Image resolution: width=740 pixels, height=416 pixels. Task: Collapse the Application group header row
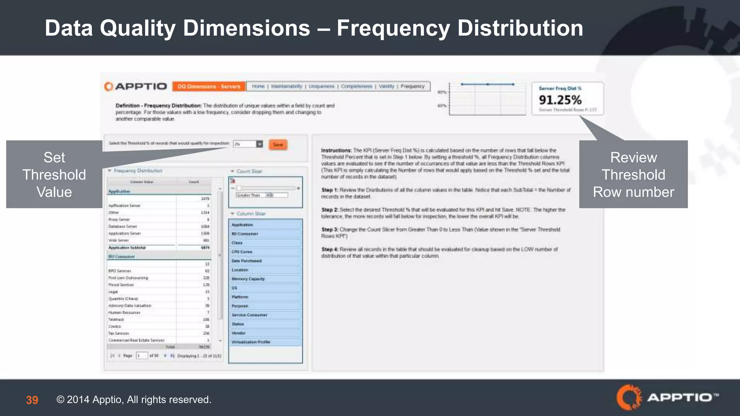coord(159,191)
